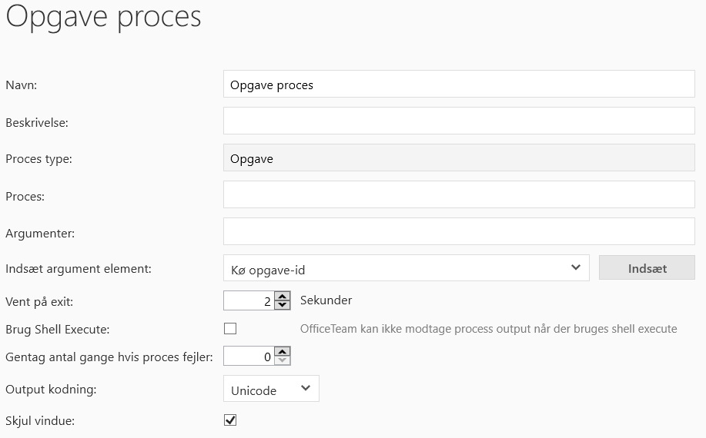Increase Vent på exit seconds with up arrow
Viewport: 706px width, 438px height.
[x=283, y=297]
